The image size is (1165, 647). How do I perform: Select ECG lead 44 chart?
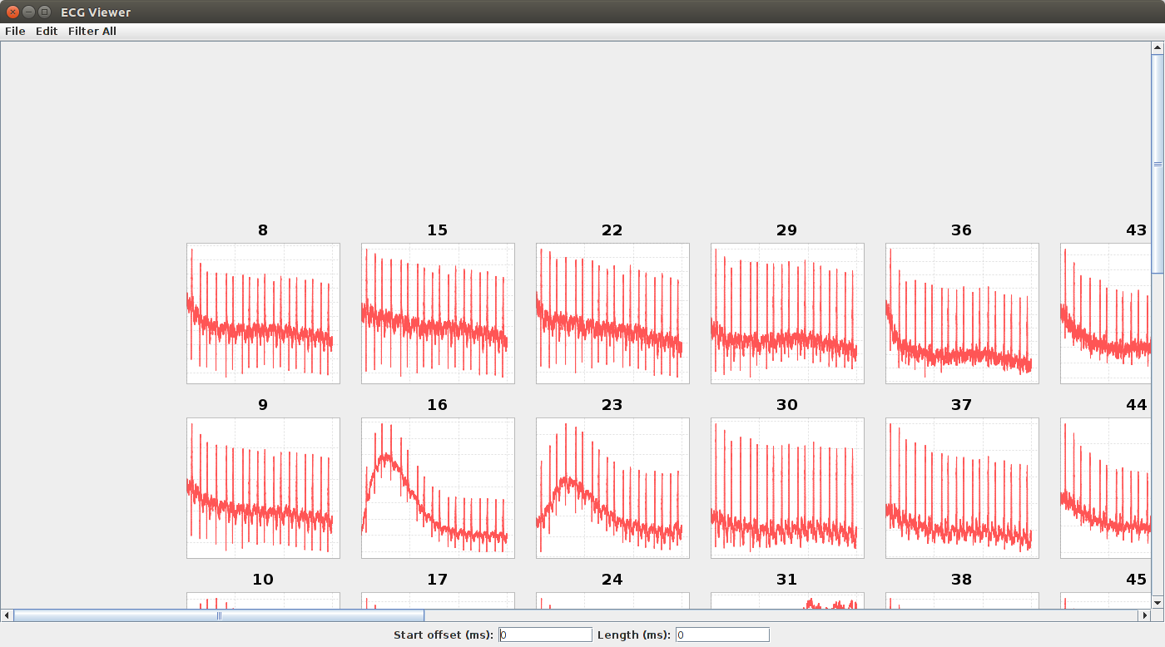[1106, 488]
